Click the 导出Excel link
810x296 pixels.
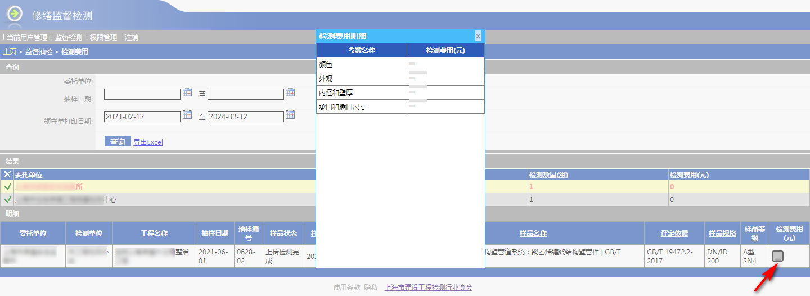(148, 142)
